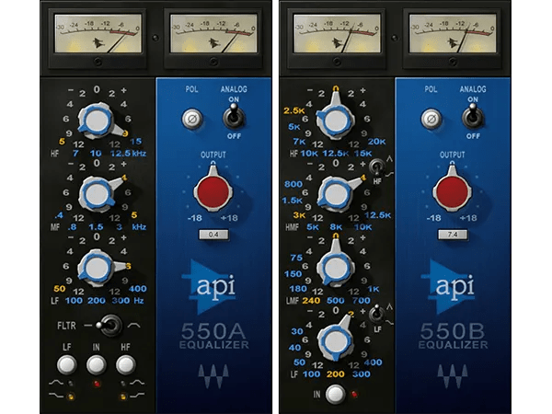Select 1.5 kHz on 550A MF band
The image size is (552, 414).
click(96, 227)
